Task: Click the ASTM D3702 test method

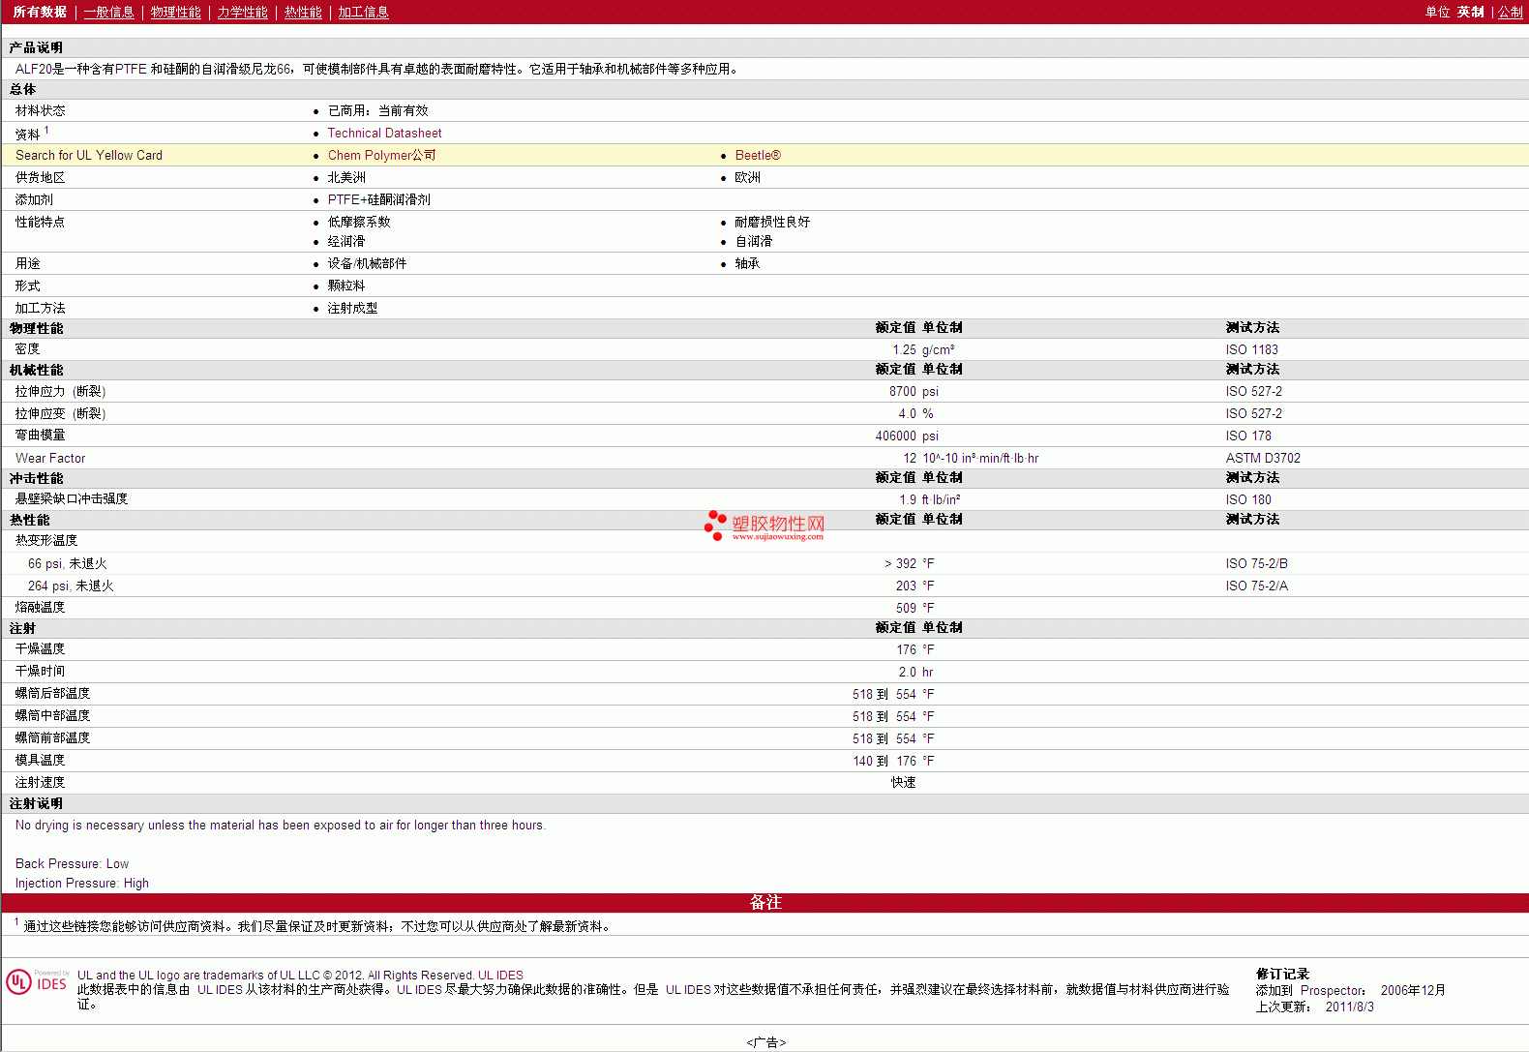Action: pyautogui.click(x=1263, y=458)
